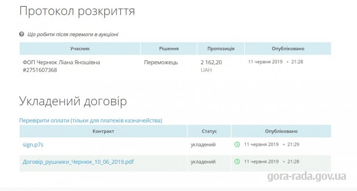Click the 'Статус' column header
The image size is (357, 191).
click(209, 131)
